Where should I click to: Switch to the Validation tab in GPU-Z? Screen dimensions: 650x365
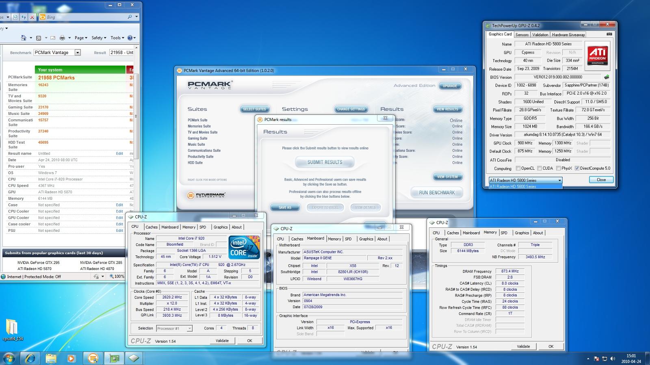tap(540, 35)
